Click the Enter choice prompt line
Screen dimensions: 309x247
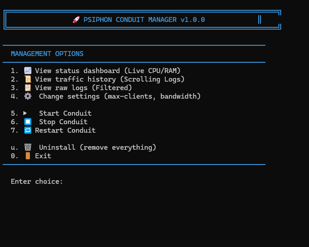tap(37, 182)
